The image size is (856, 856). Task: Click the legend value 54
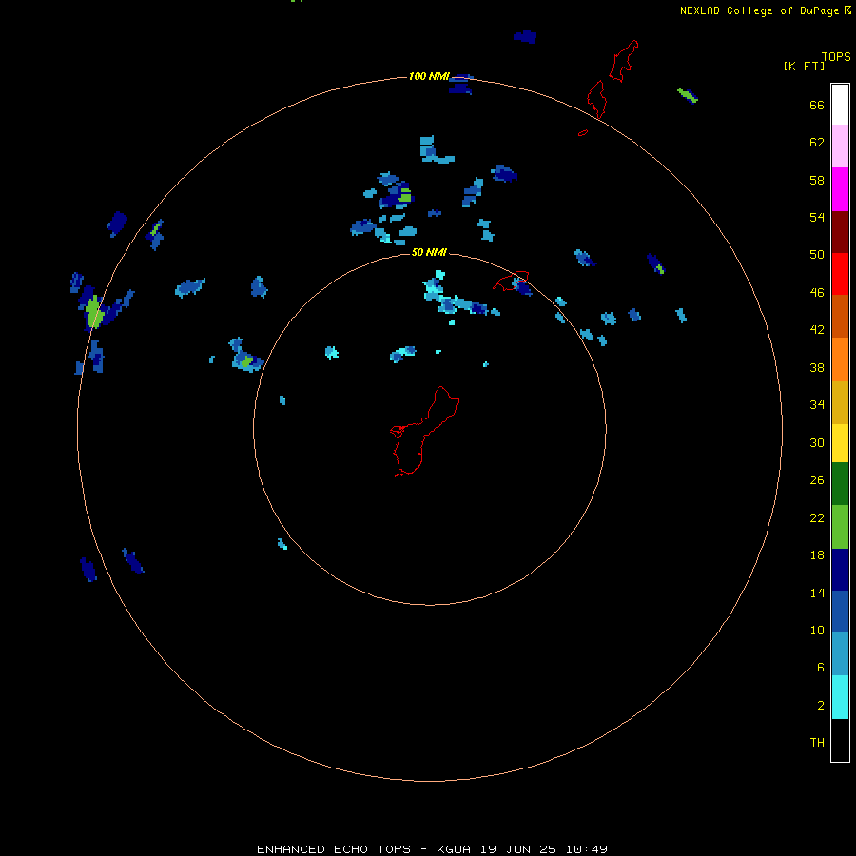(x=817, y=217)
